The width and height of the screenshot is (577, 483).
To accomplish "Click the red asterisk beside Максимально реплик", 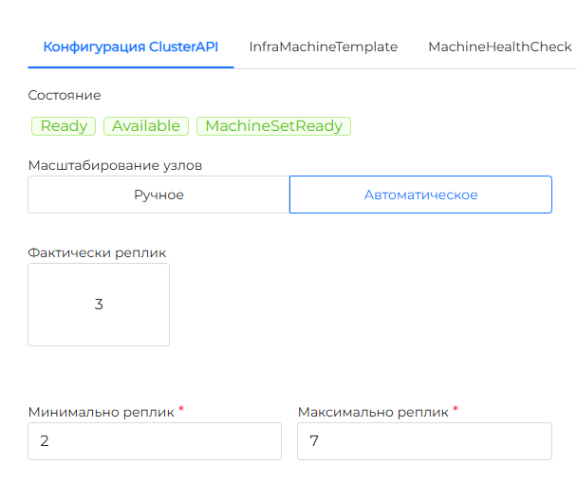I will [455, 410].
